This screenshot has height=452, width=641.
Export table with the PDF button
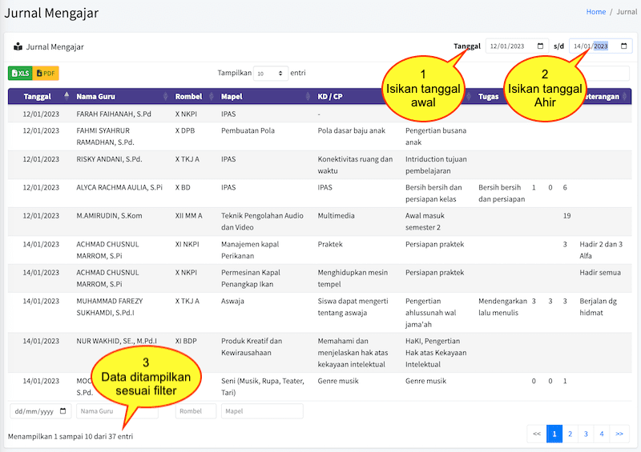46,73
